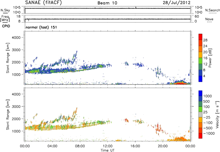Click the '04:00' time axis tick label
The image size is (220, 152).
pyautogui.click(x=52, y=146)
